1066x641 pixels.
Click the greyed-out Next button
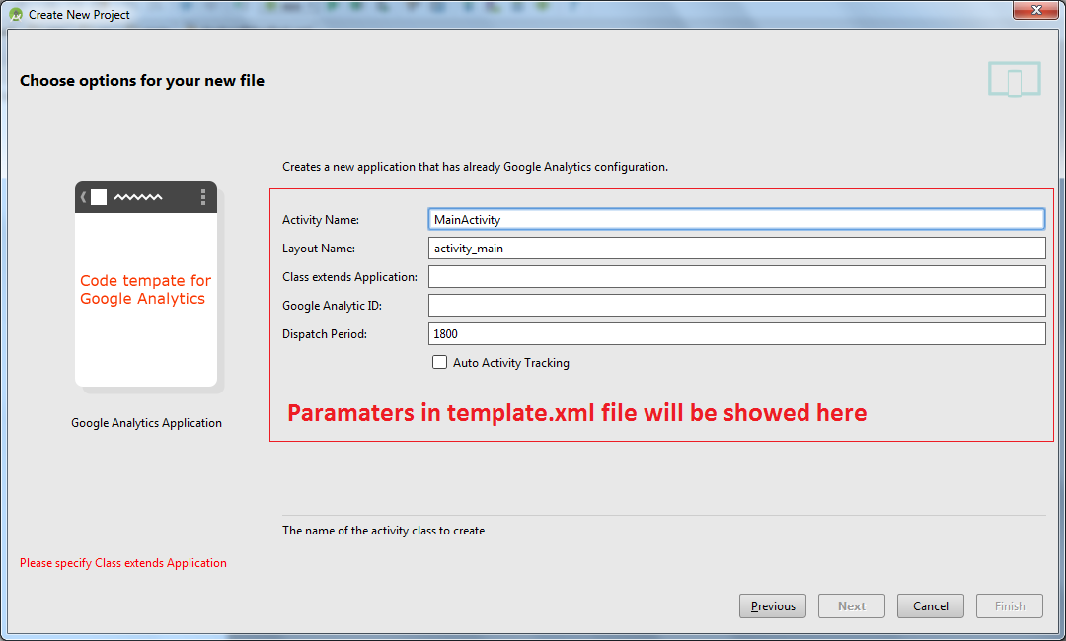(x=852, y=606)
